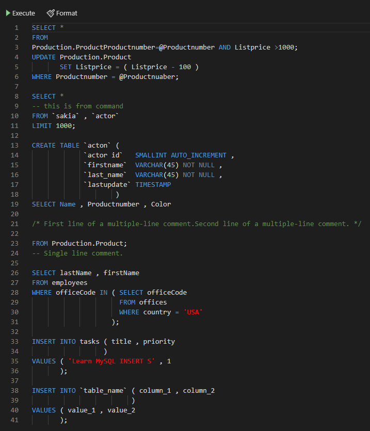Place cursor on 'Learn MySQL INSERT S' string
This screenshot has width=370, height=431.
click(x=111, y=361)
